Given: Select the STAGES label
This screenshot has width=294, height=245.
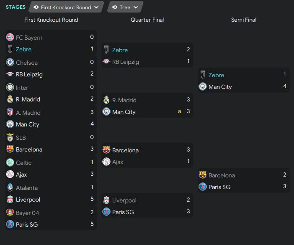Looking at the screenshot, I should 15,7.
